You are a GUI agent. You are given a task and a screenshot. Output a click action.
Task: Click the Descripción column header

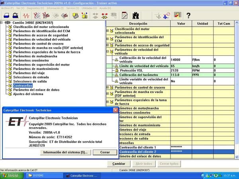coord(138,23)
